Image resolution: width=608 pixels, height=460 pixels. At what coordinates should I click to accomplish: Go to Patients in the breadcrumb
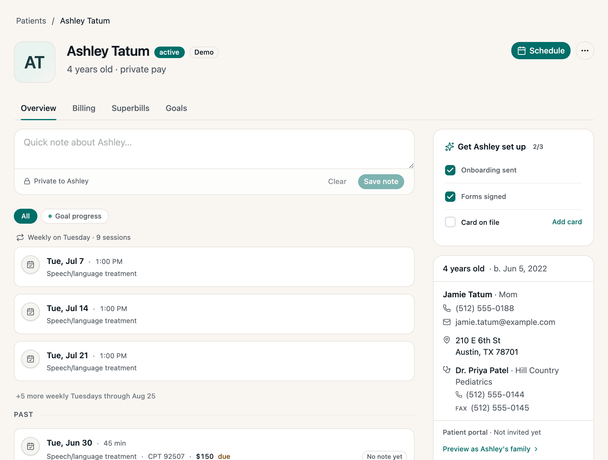click(31, 21)
